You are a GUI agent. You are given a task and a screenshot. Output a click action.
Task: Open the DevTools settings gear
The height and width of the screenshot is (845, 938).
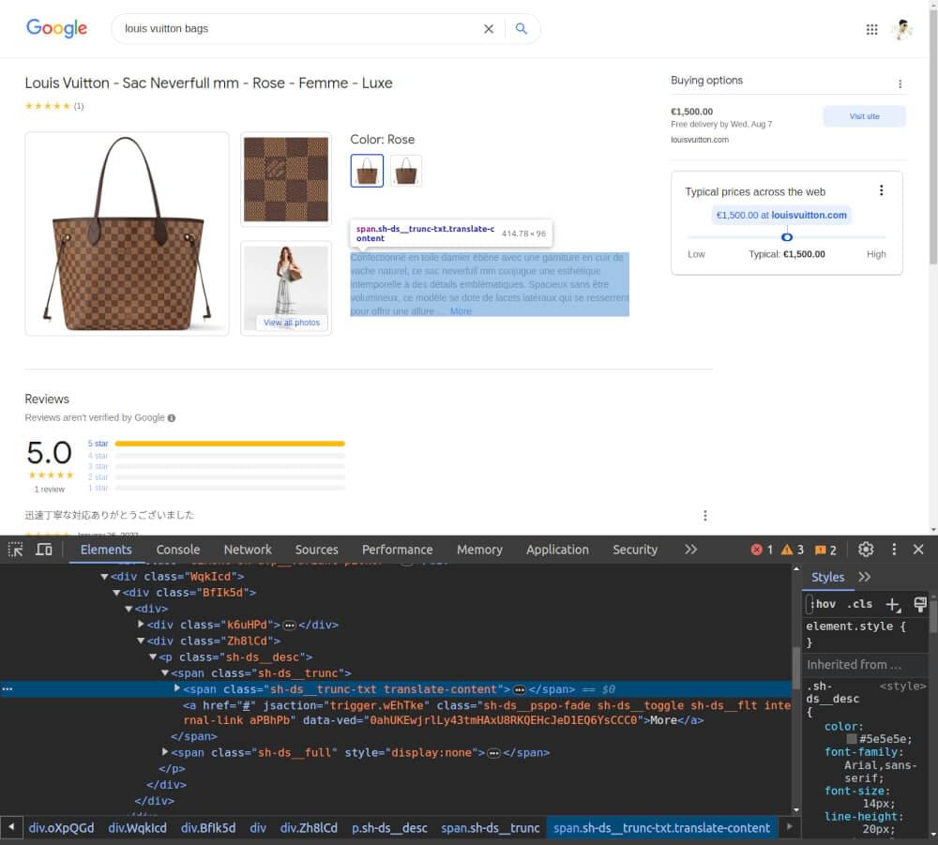866,550
